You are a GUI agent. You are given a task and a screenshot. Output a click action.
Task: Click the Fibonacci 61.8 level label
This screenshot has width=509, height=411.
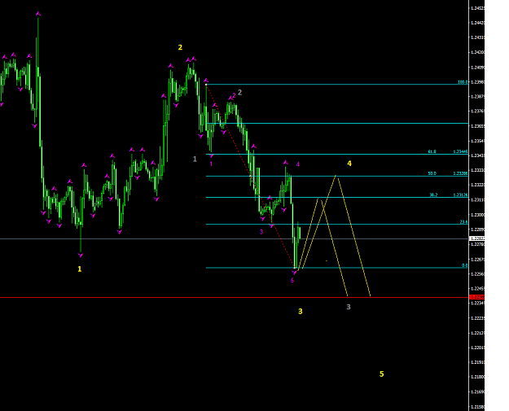pyautogui.click(x=432, y=151)
